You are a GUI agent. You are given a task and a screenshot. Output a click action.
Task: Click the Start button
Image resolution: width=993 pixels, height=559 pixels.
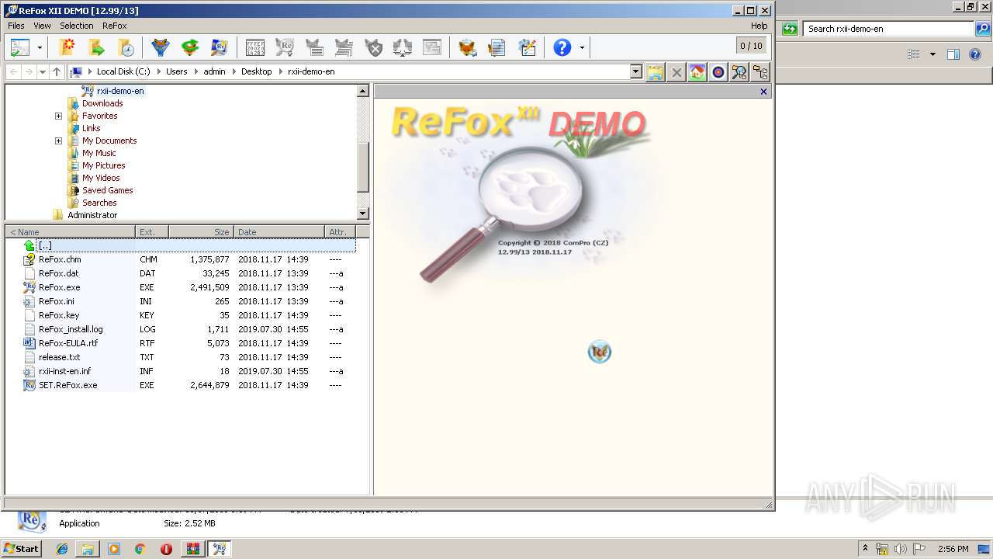click(x=22, y=549)
